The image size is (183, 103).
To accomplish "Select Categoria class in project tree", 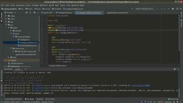I will 24,39.
